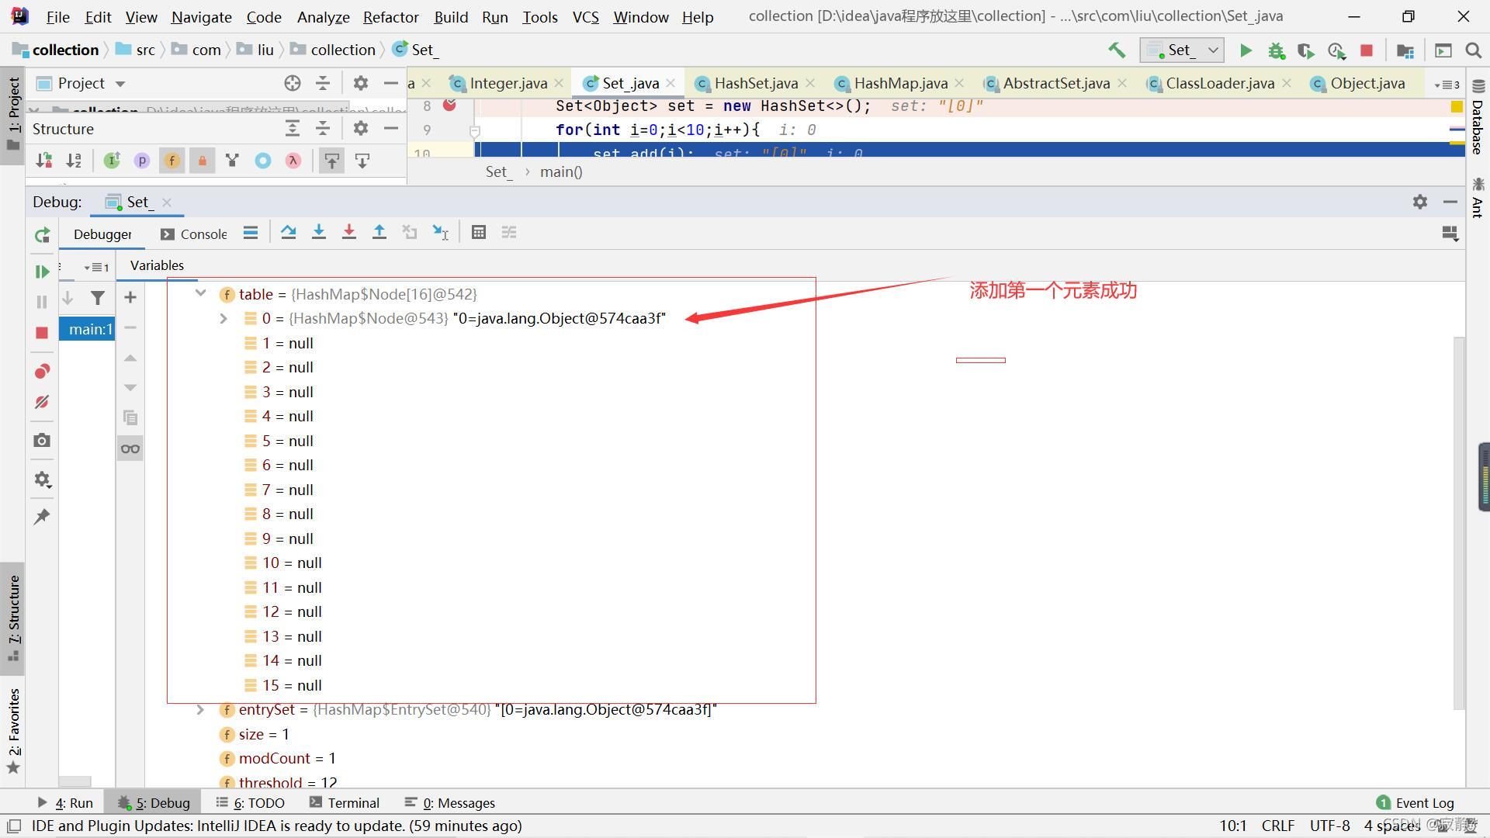1490x838 pixels.
Task: Open 6: TODO tool window
Action: click(250, 802)
